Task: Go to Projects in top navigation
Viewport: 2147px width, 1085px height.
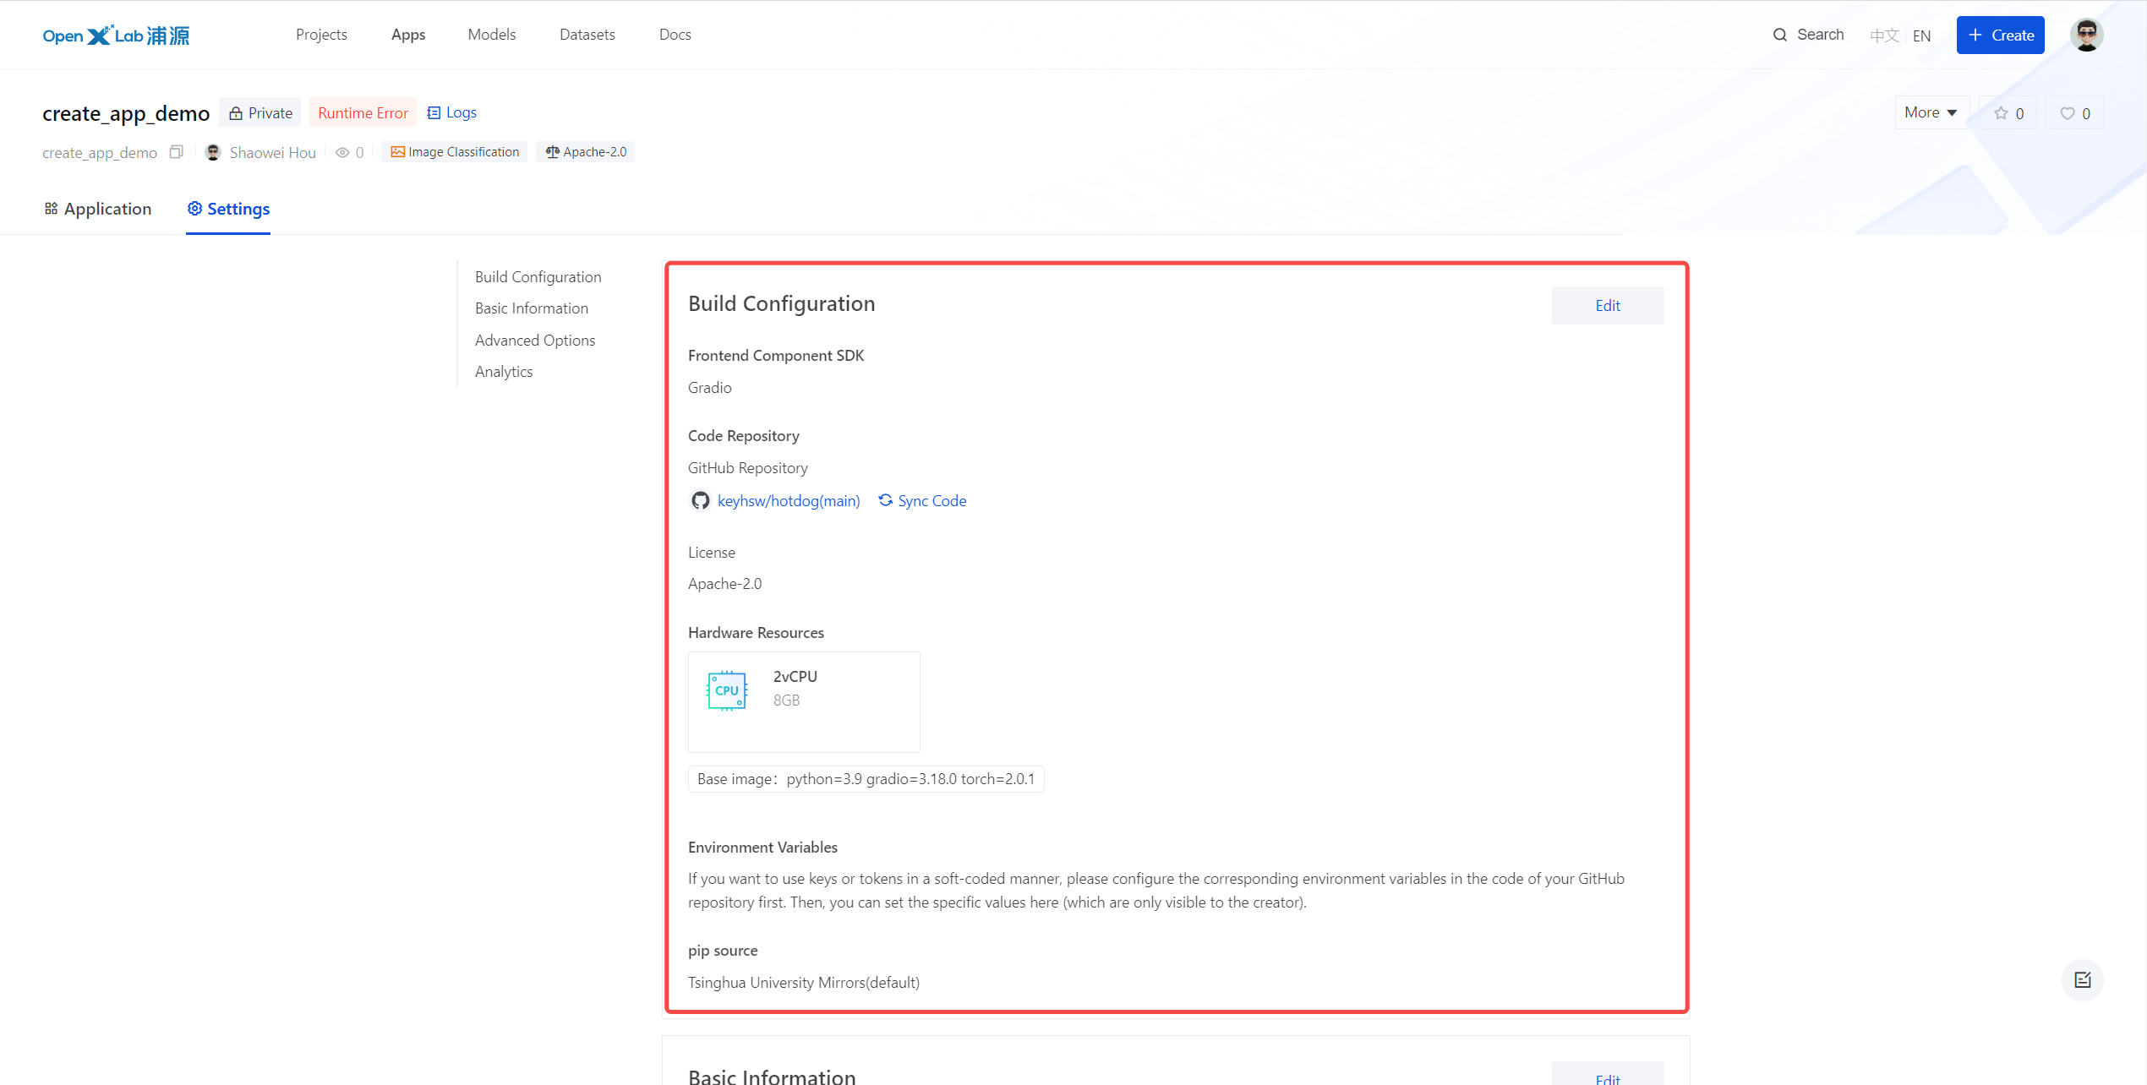Action: click(x=321, y=35)
